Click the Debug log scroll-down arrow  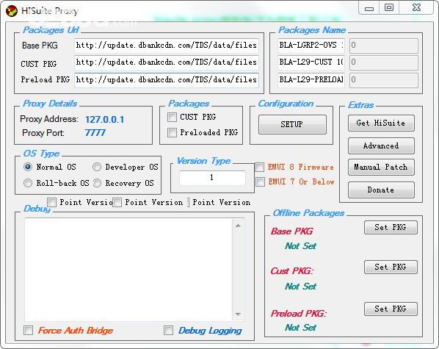pos(238,314)
